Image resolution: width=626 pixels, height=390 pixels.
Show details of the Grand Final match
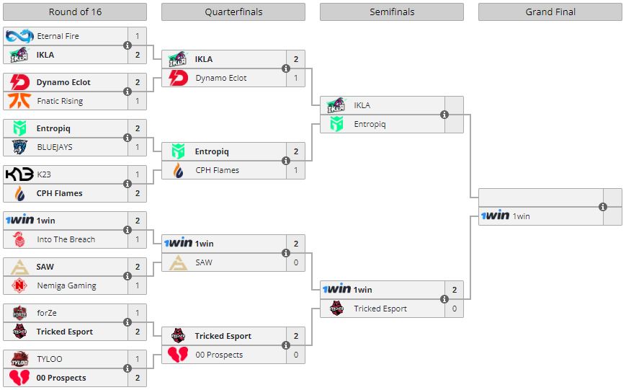(x=603, y=207)
